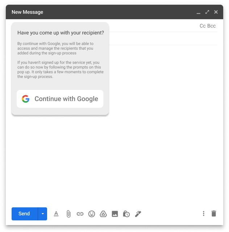Click Continue with Google button
The height and width of the screenshot is (232, 229).
point(60,99)
